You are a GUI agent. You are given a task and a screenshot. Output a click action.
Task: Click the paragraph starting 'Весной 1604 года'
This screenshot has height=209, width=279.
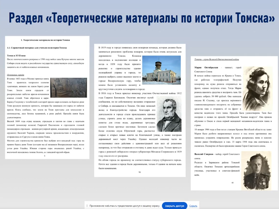(x=45, y=129)
